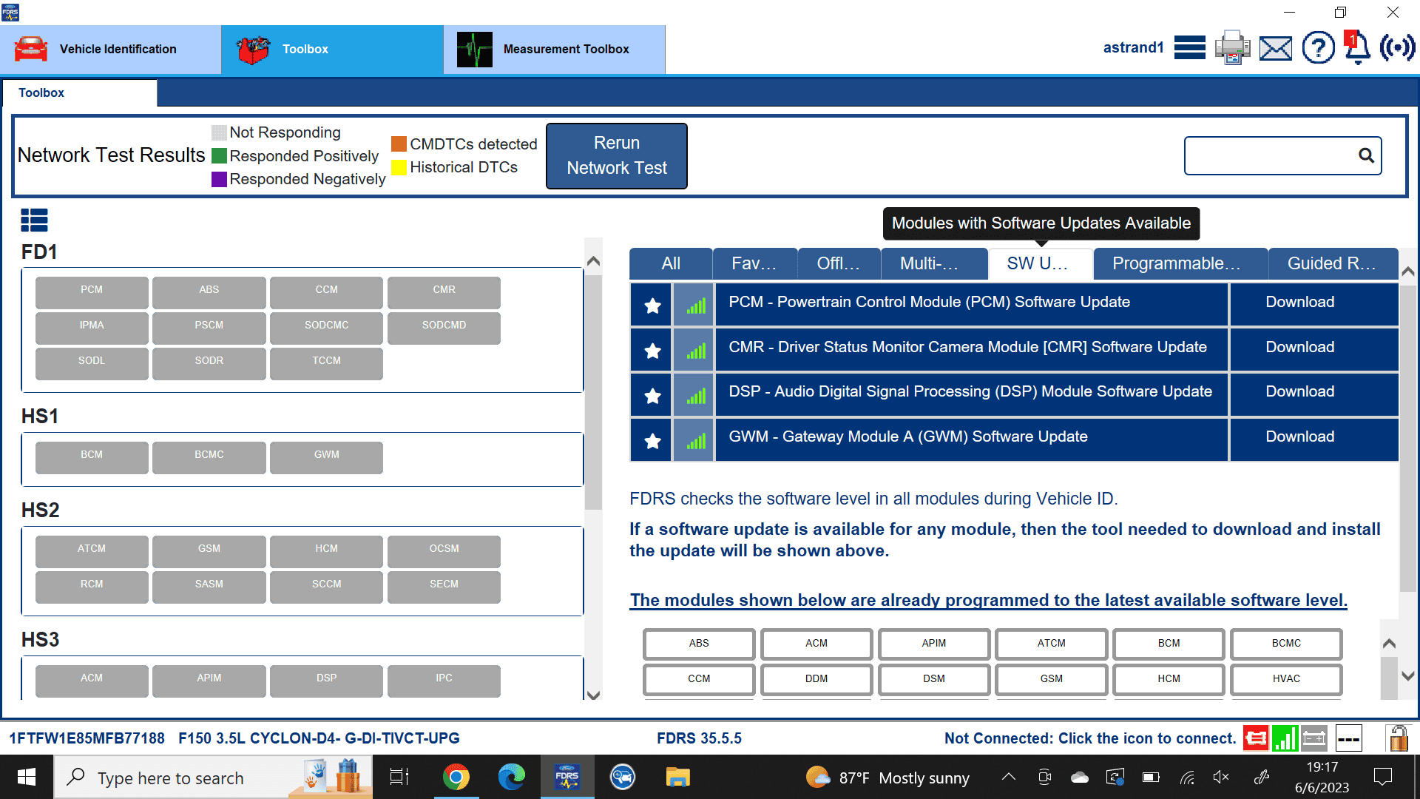Open the Vehicle Identification tab
This screenshot has height=799, width=1420.
coord(111,50)
